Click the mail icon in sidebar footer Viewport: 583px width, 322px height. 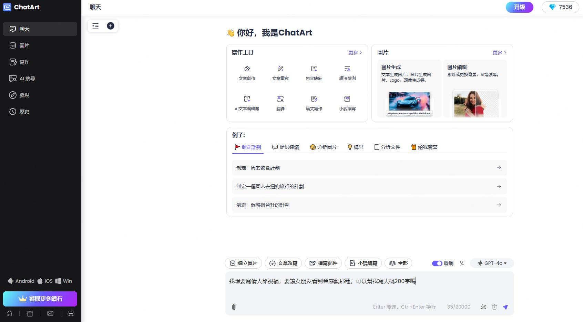pyautogui.click(x=50, y=313)
